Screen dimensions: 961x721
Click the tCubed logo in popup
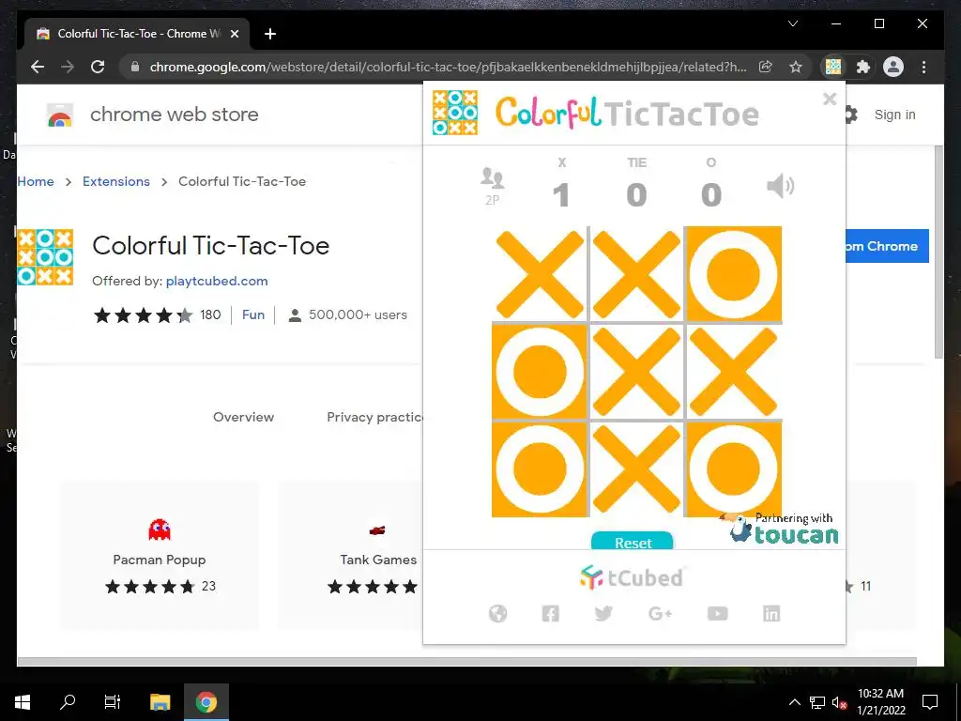(632, 577)
